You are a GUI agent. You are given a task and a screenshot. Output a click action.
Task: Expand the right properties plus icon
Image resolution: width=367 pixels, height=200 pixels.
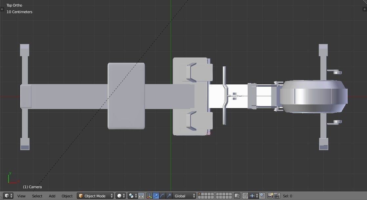[x=365, y=9]
